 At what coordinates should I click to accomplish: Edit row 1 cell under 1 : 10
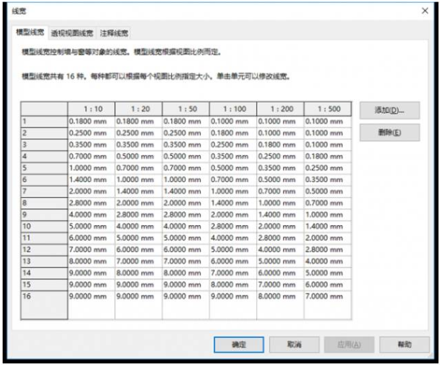(x=91, y=122)
